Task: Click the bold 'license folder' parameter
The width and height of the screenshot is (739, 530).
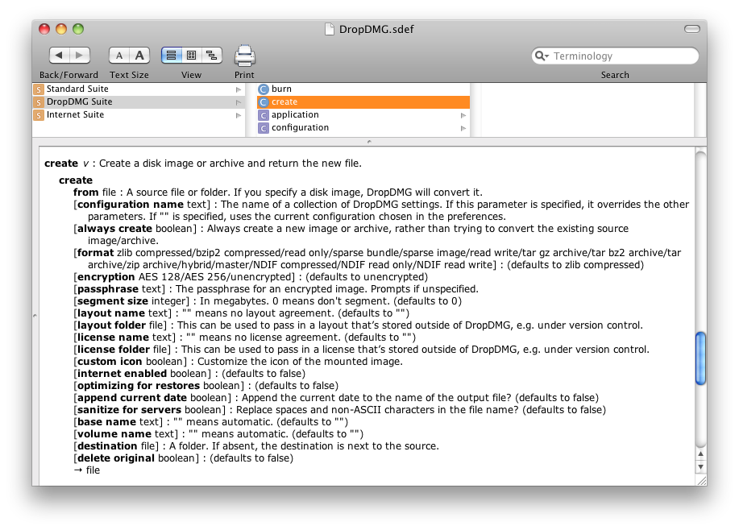Action: (x=114, y=350)
